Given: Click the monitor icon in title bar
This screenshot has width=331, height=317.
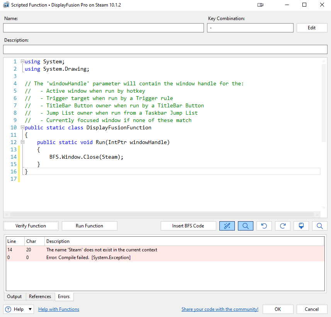Looking at the screenshot, I should click(260, 5).
